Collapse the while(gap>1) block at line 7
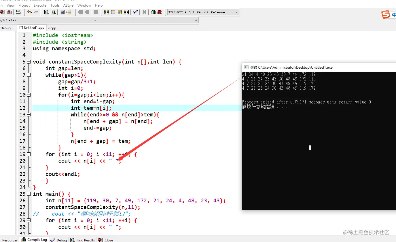Image resolution: width=396 pixels, height=242 pixels. tap(29, 75)
